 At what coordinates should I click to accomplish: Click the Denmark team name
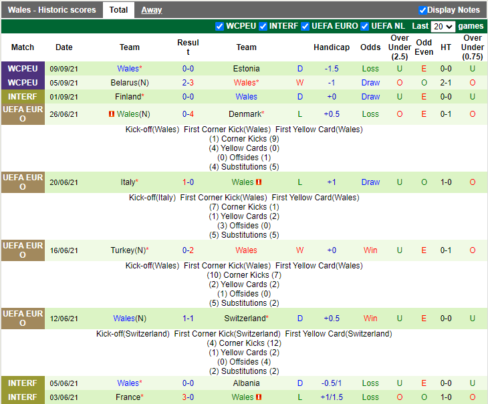(245, 114)
